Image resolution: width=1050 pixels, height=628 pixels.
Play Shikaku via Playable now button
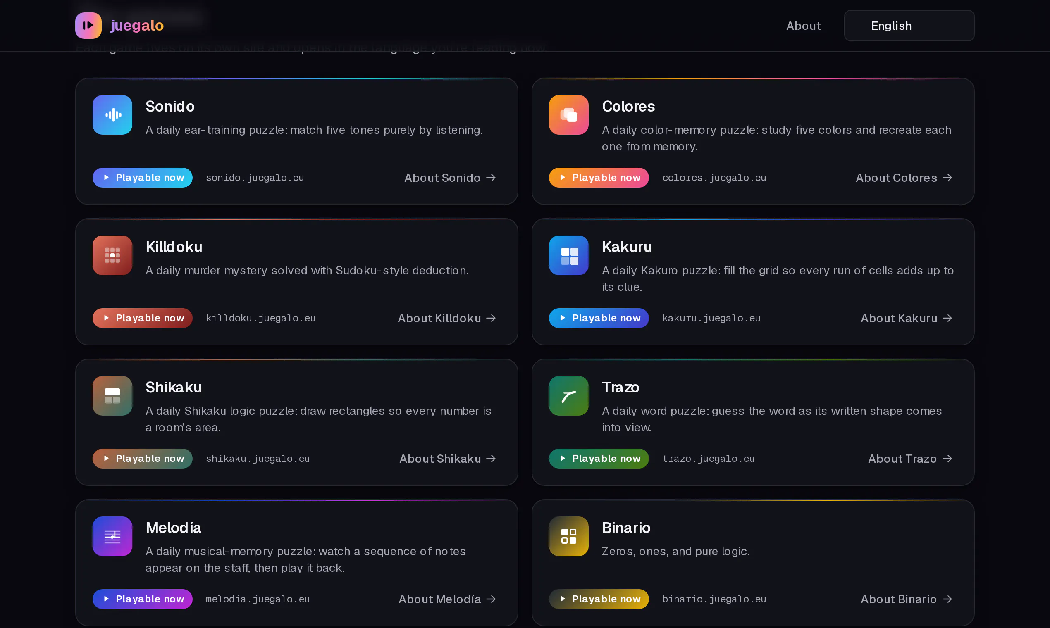[x=142, y=459]
